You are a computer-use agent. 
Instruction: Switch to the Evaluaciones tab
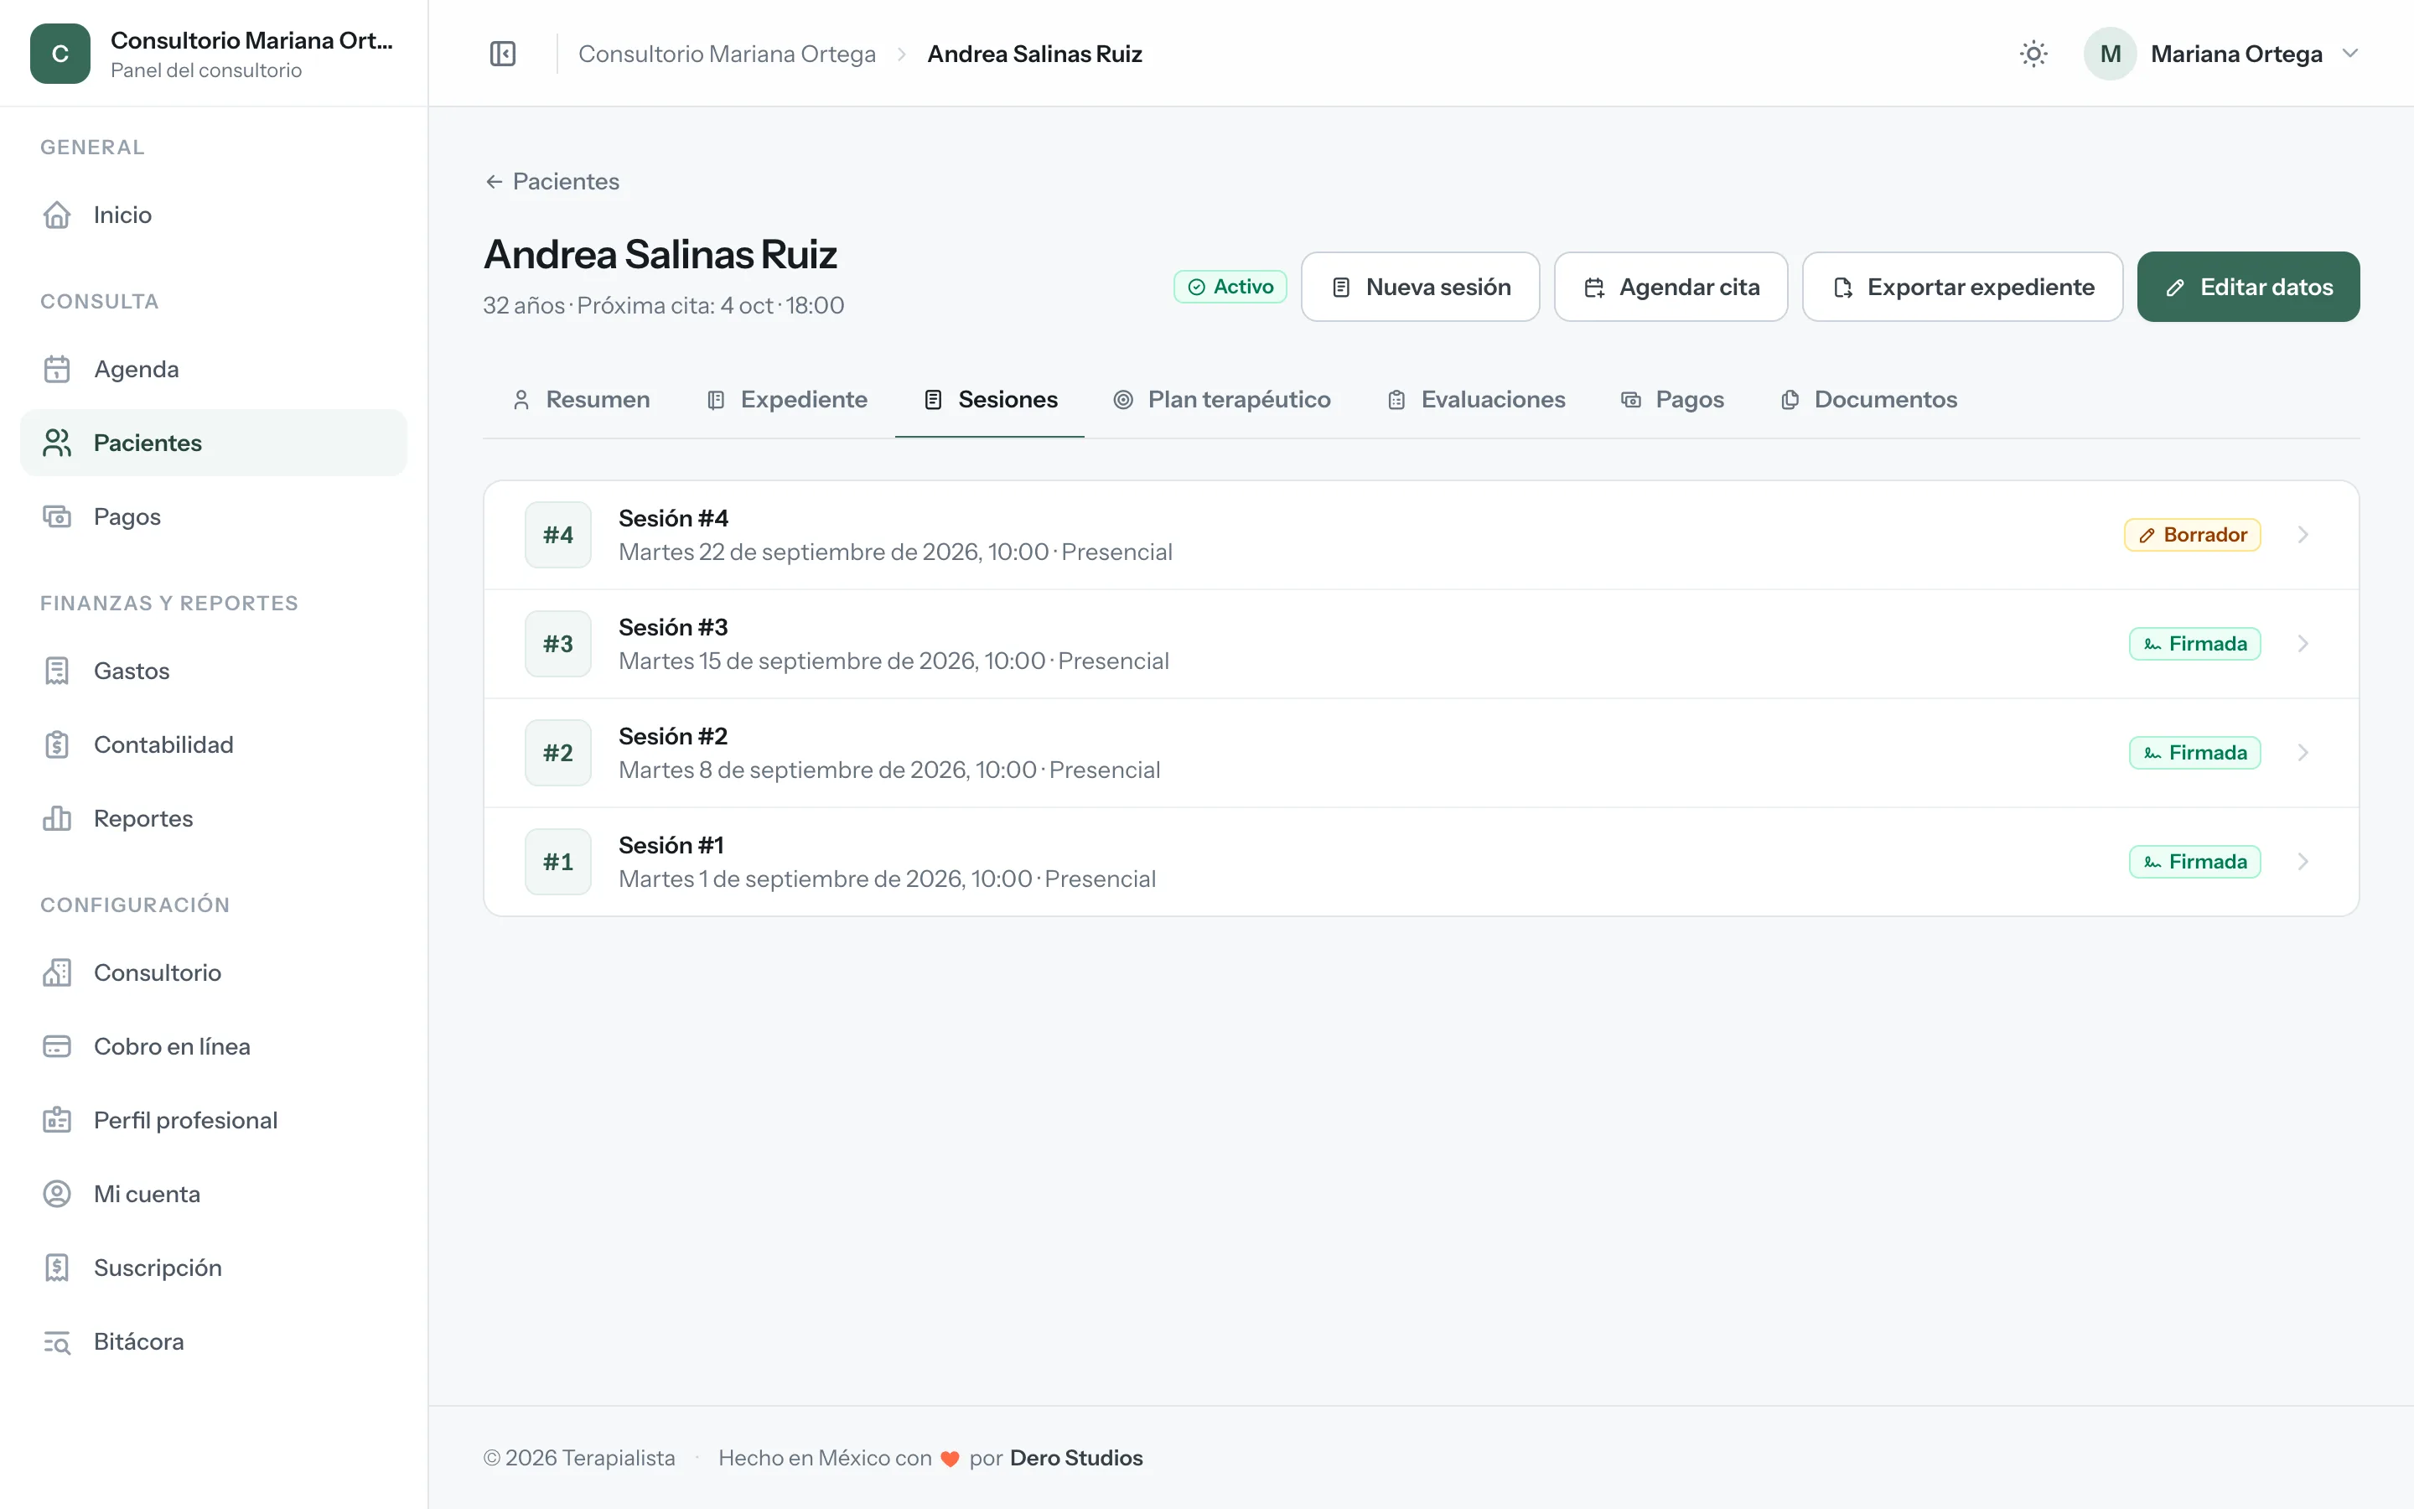point(1476,400)
